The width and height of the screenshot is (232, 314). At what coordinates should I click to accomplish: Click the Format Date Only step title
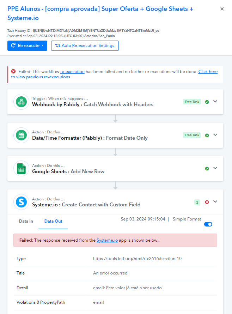(x=127, y=138)
